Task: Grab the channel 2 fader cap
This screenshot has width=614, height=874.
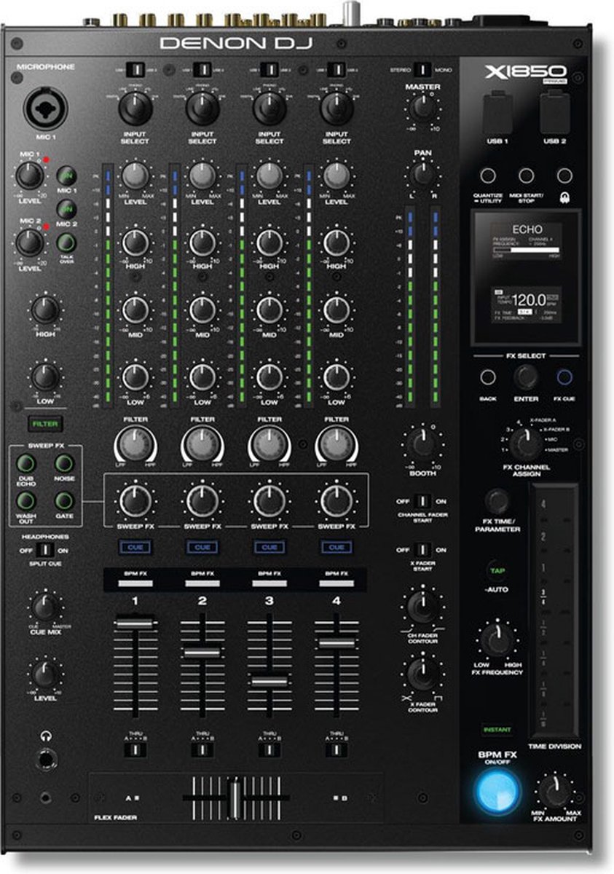Action: 202,653
